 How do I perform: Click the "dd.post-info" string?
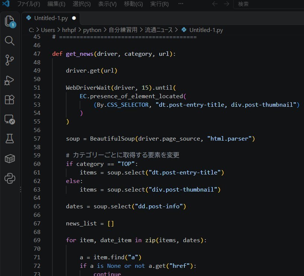pyautogui.click(x=159, y=206)
